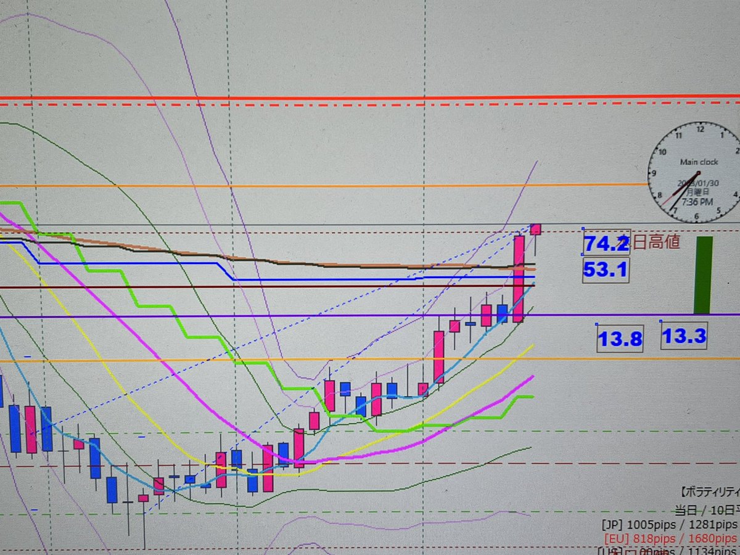This screenshot has width=740, height=555.
Task: Select the "13.3" value box
Action: coord(684,337)
